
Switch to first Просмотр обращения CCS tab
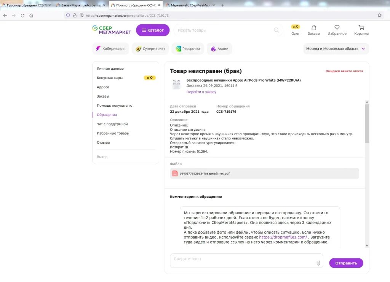pyautogui.click(x=26, y=5)
